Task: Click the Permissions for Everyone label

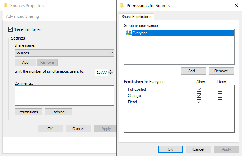Action: pos(144,82)
